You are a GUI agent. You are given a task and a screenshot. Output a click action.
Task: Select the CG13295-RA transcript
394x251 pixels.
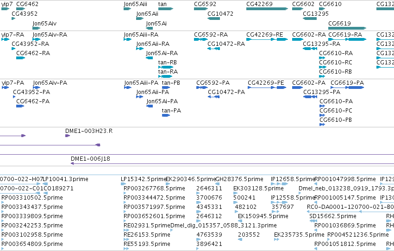click(310, 49)
